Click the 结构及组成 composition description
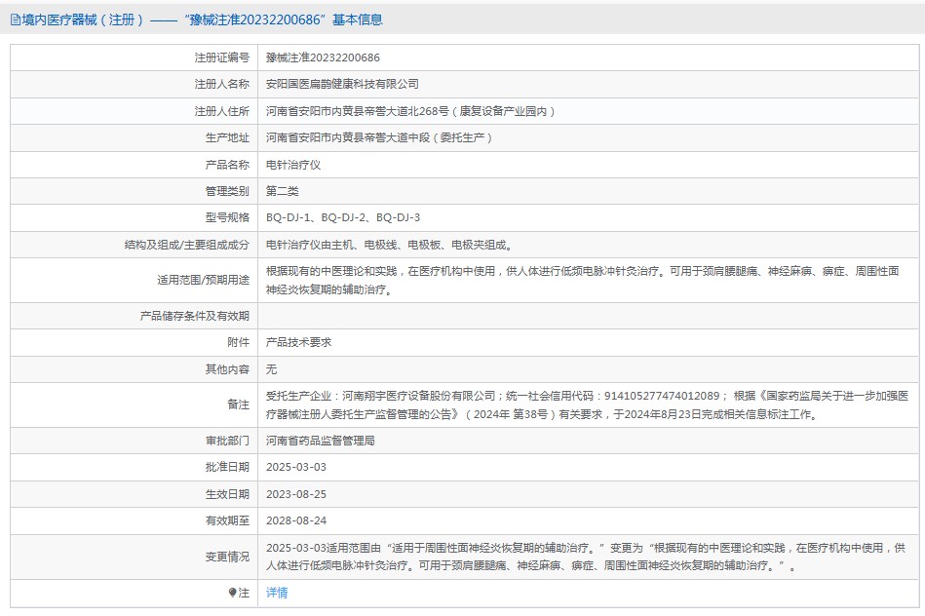The height and width of the screenshot is (616, 925). (389, 245)
